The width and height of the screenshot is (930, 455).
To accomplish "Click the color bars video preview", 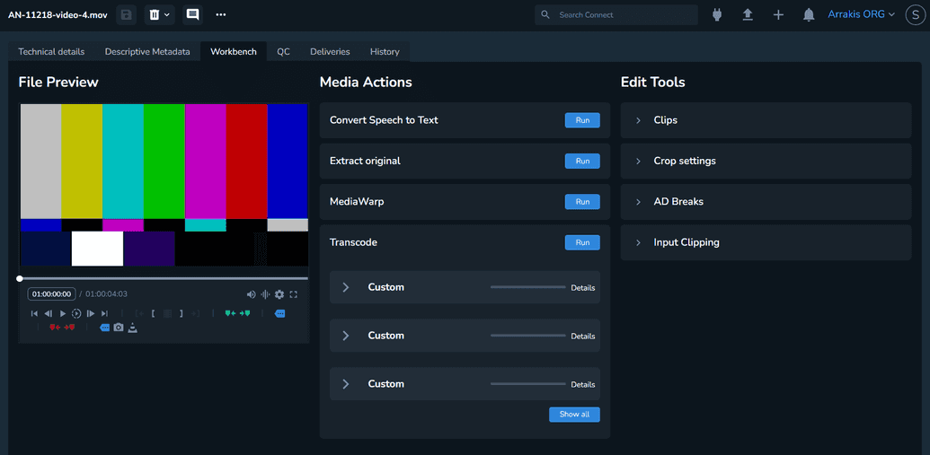I will [x=164, y=185].
